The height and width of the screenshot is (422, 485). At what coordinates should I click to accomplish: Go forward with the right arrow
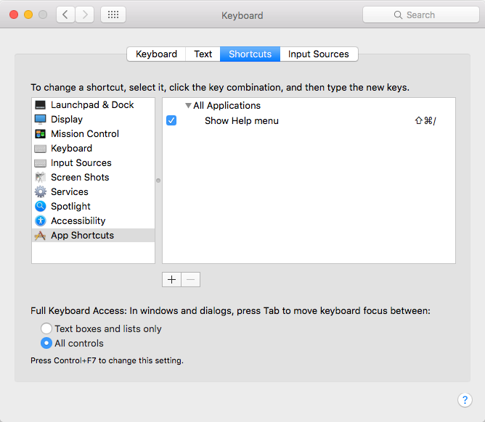tap(84, 15)
